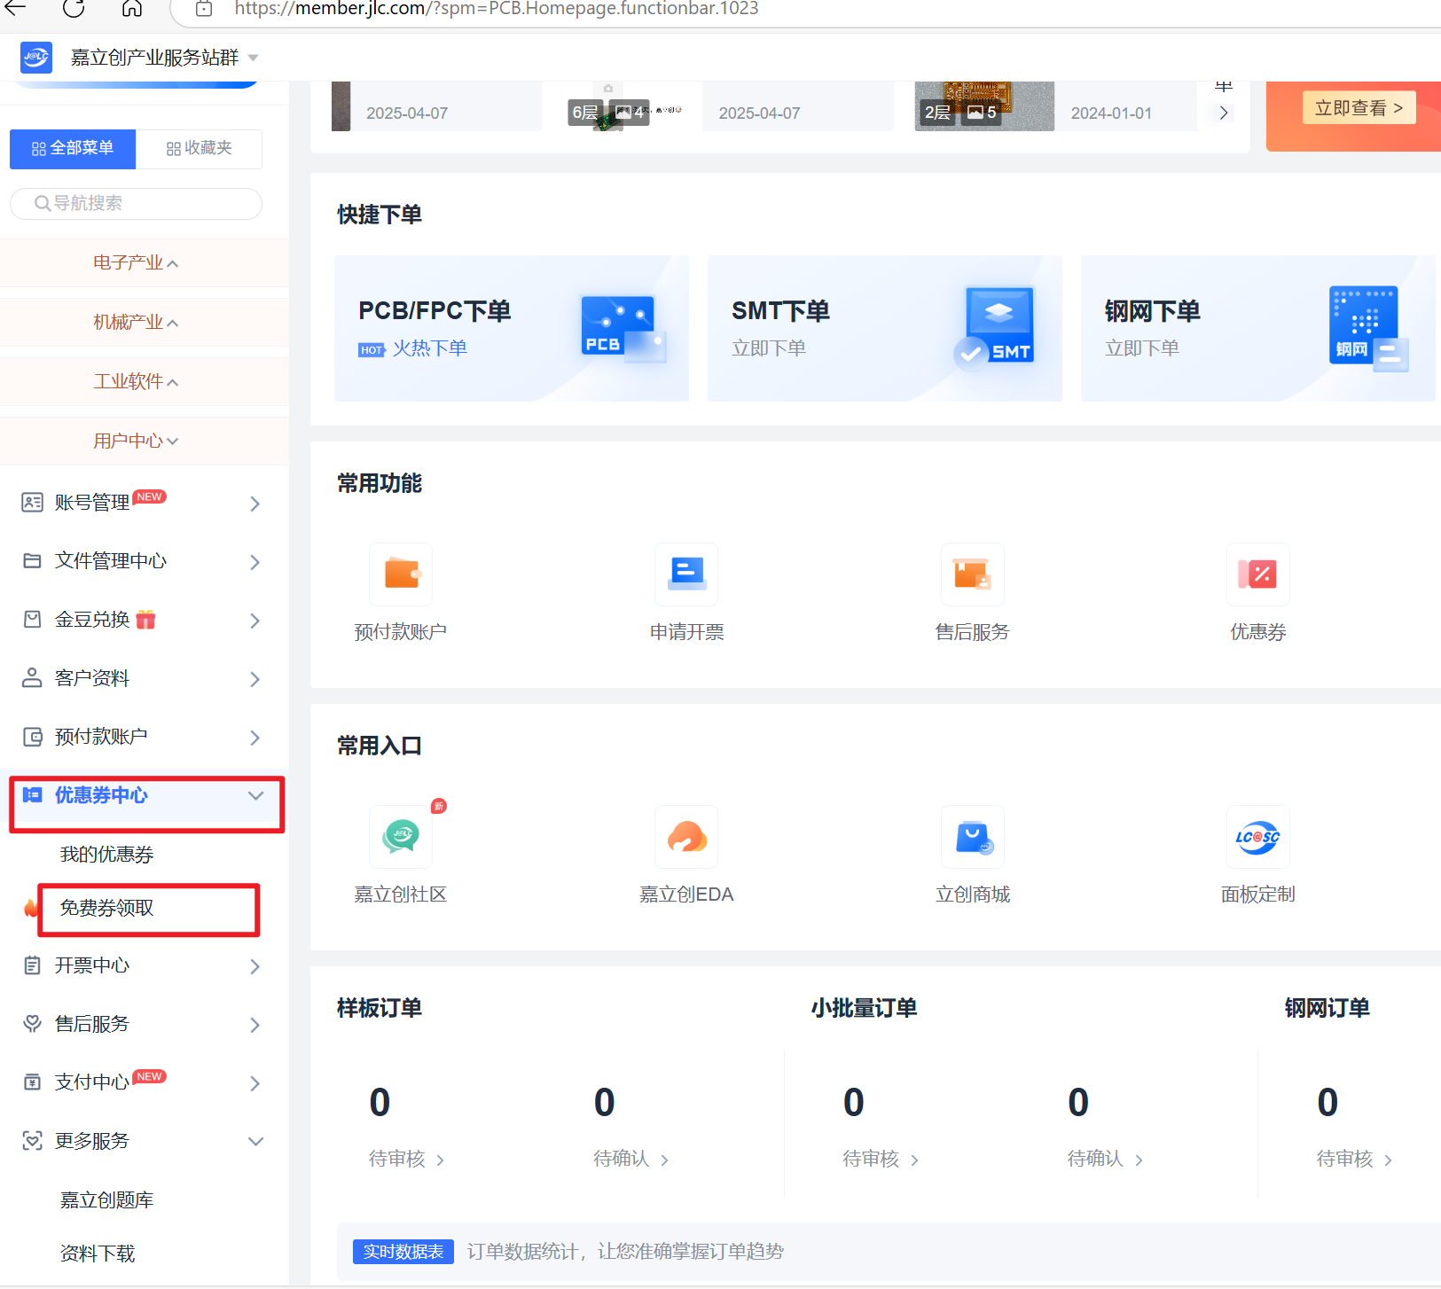Open 立创商城 shopping bag icon

pyautogui.click(x=973, y=837)
